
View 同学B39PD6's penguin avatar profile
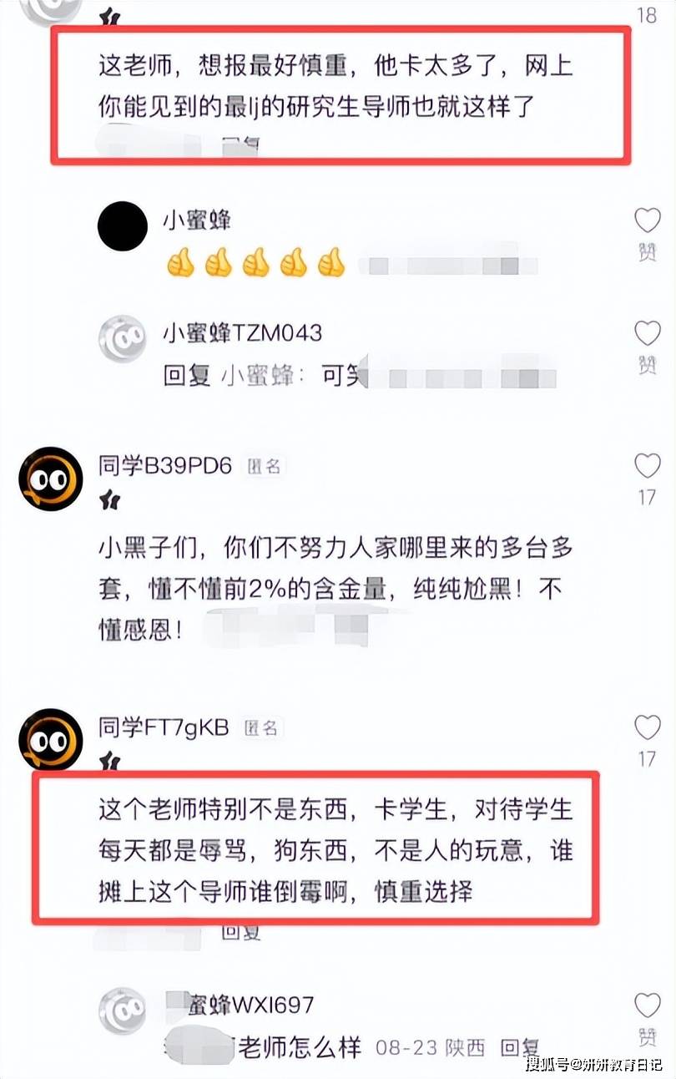coord(51,479)
